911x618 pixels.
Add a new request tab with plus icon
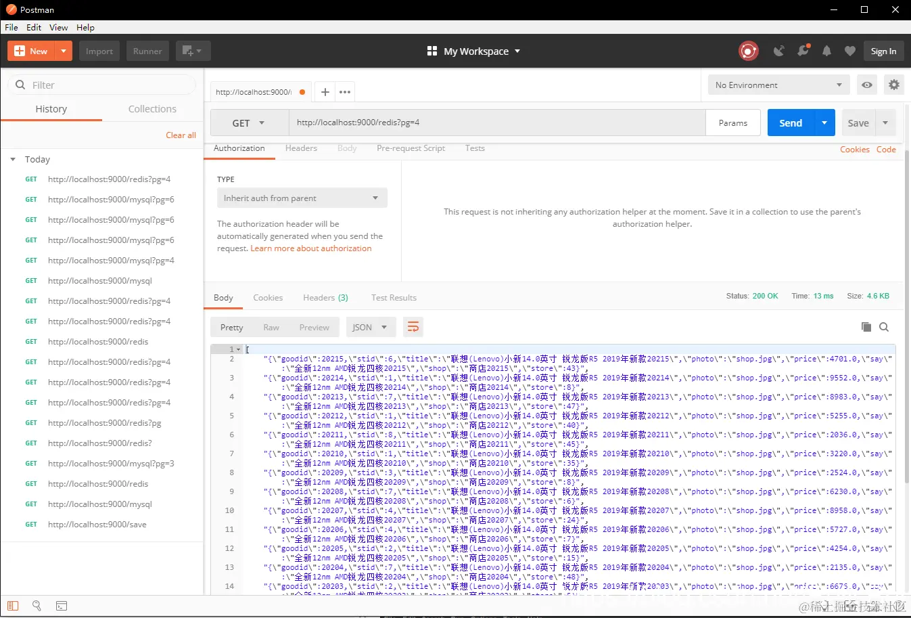325,92
